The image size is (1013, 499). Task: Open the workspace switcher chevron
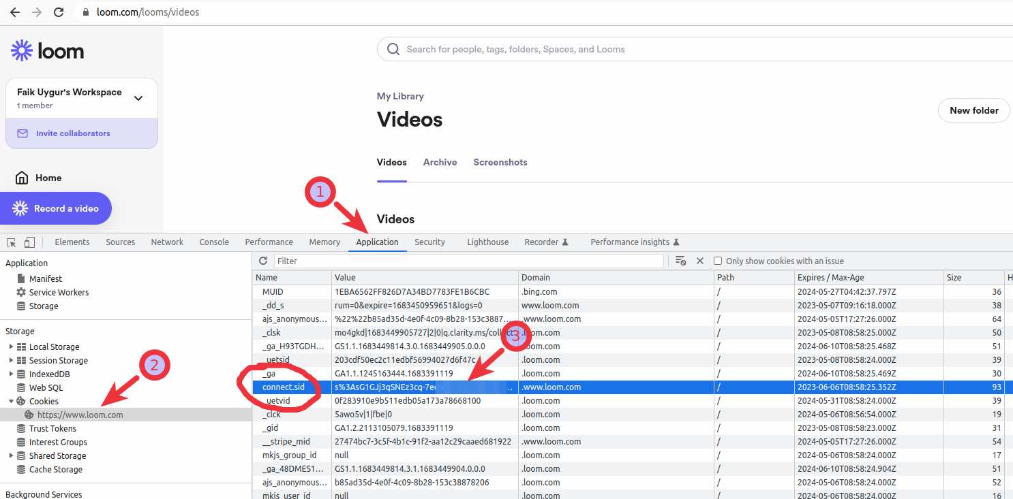[x=138, y=98]
